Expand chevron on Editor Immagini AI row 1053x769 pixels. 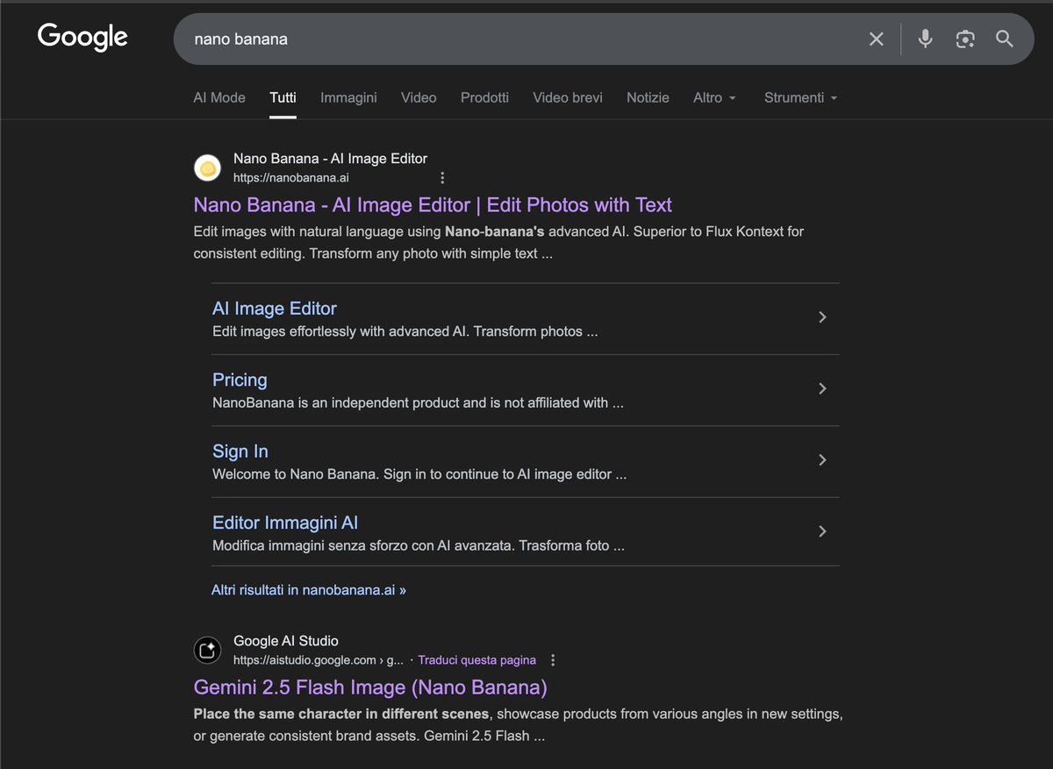[822, 531]
